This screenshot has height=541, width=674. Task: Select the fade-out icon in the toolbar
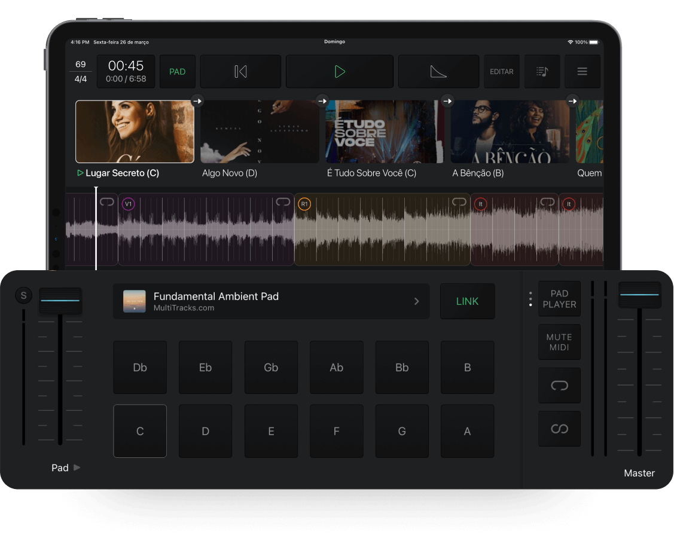coord(438,71)
